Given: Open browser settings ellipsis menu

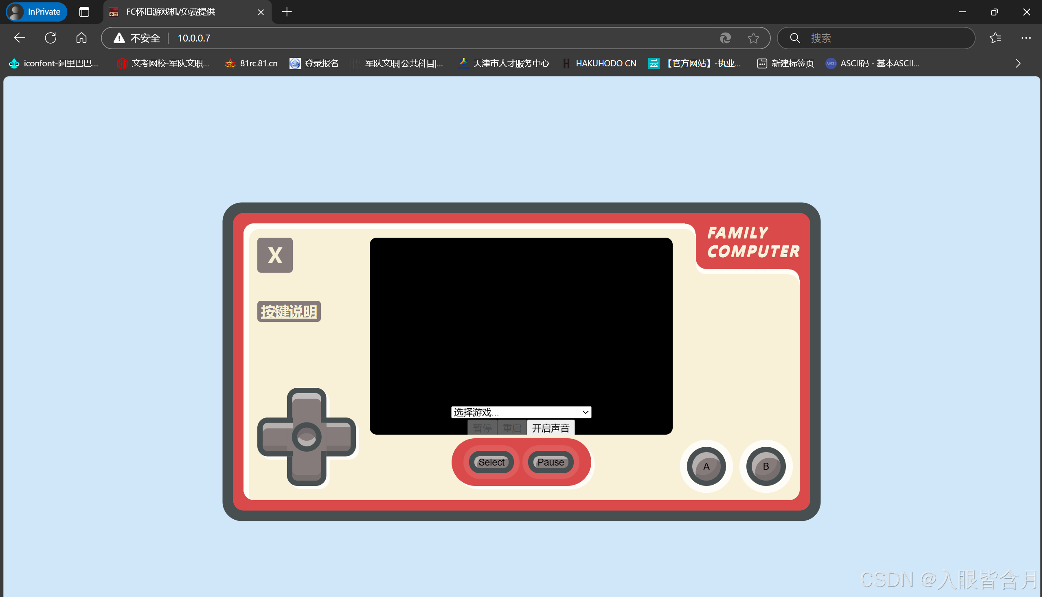Looking at the screenshot, I should [x=1026, y=38].
